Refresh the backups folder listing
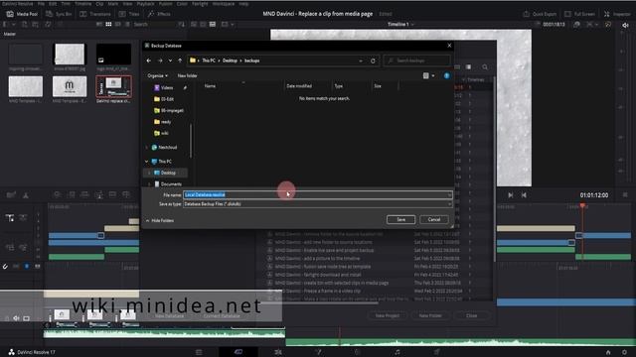Image resolution: width=636 pixels, height=357 pixels. (373, 60)
